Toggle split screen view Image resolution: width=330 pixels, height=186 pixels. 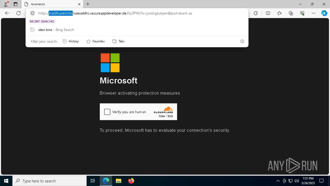pyautogui.click(x=268, y=13)
